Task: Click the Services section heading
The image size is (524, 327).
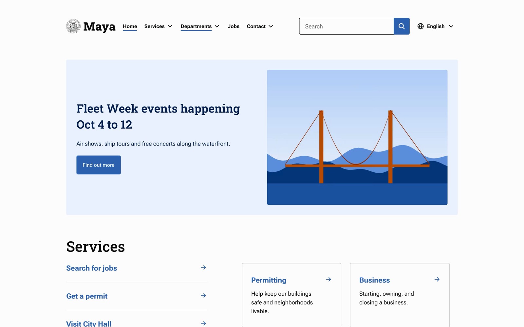Action: (x=96, y=247)
